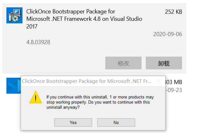This screenshot has height=133, width=217.
Task: Click the uninstall warning message text
Action: pos(100,102)
